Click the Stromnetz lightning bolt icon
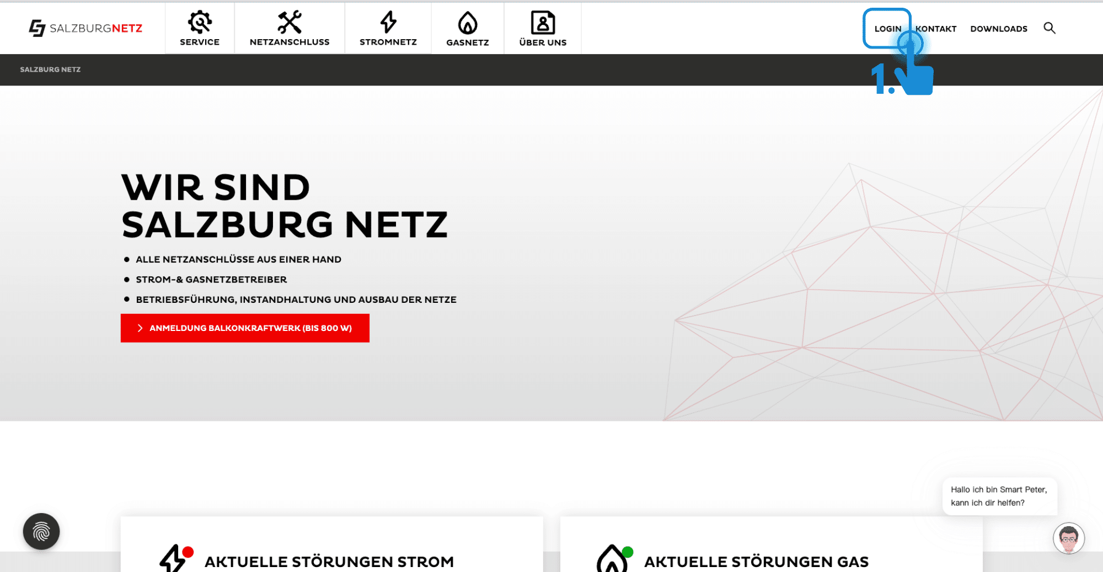Viewport: 1103px width, 572px height. (x=388, y=22)
